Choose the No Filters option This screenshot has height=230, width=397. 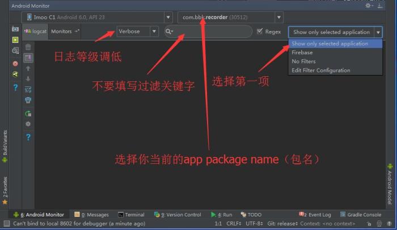[x=335, y=61]
